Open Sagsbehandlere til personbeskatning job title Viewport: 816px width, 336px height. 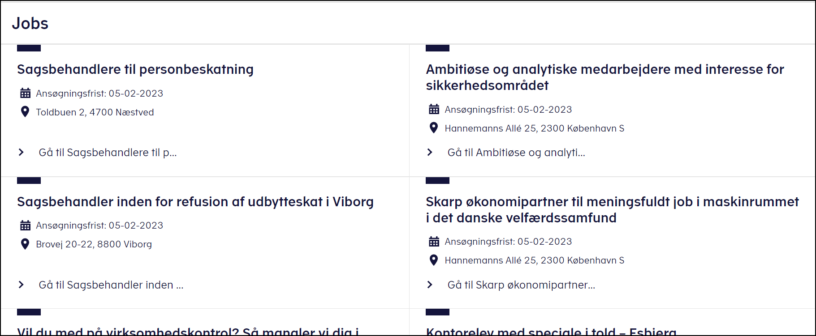135,69
